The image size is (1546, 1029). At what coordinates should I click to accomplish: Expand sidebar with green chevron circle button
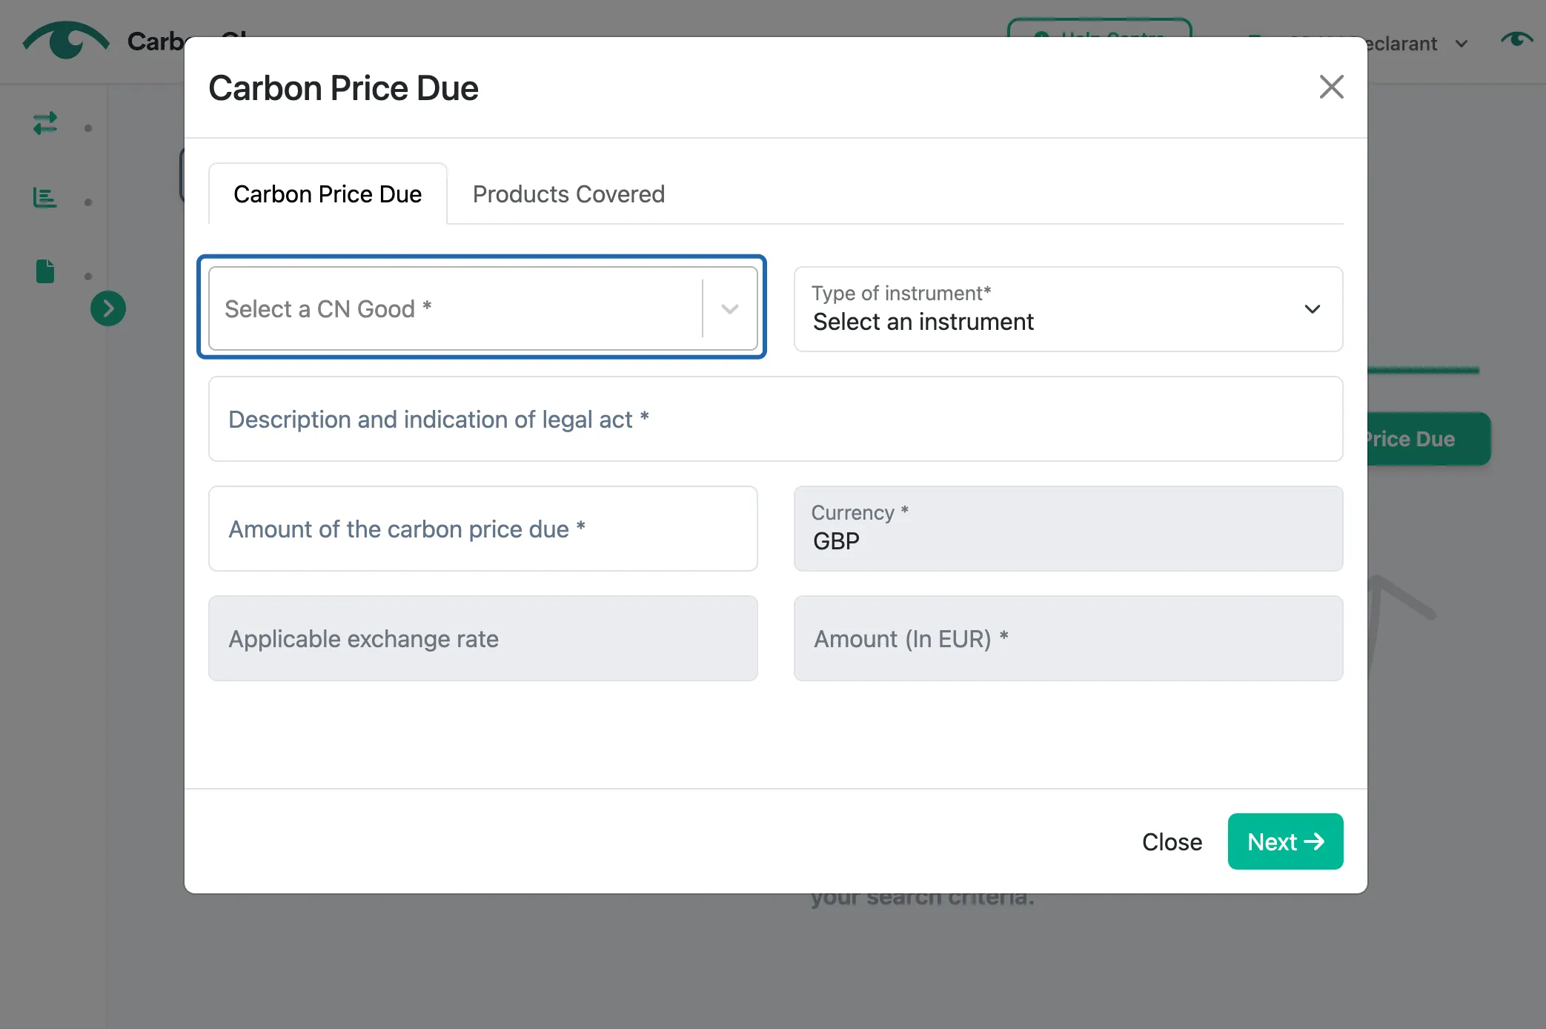108,308
